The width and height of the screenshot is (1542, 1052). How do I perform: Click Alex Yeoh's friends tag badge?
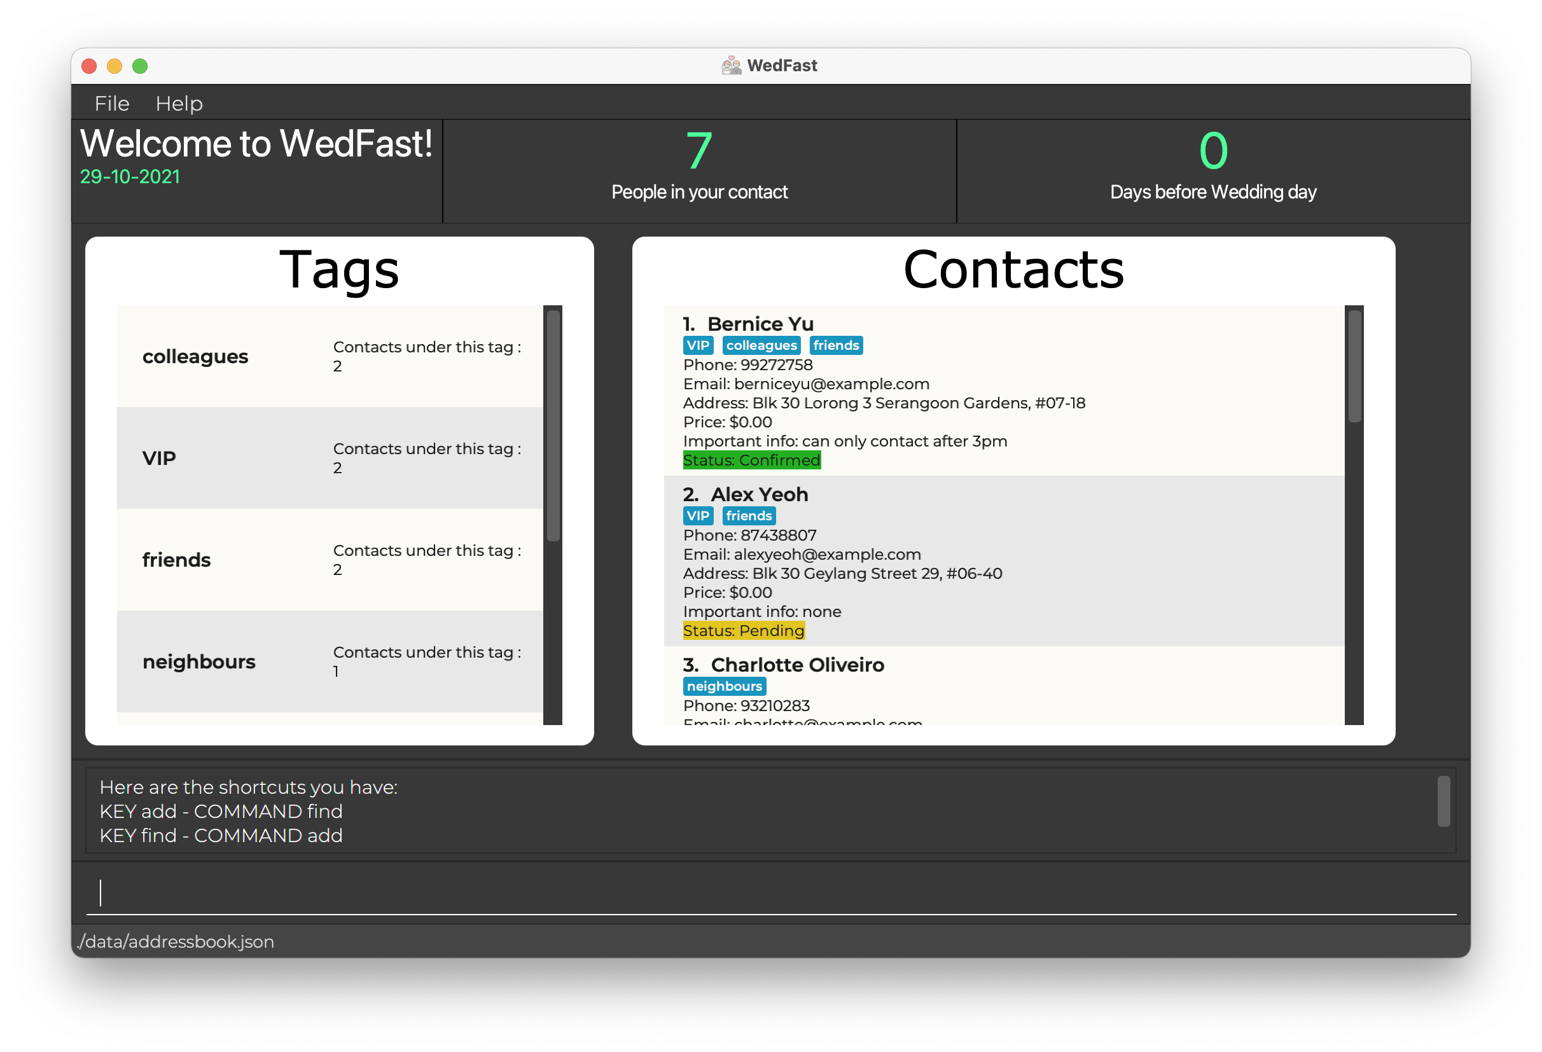tap(749, 515)
